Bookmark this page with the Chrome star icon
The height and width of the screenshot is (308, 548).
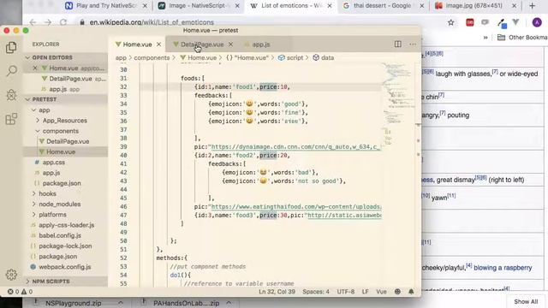(451, 23)
